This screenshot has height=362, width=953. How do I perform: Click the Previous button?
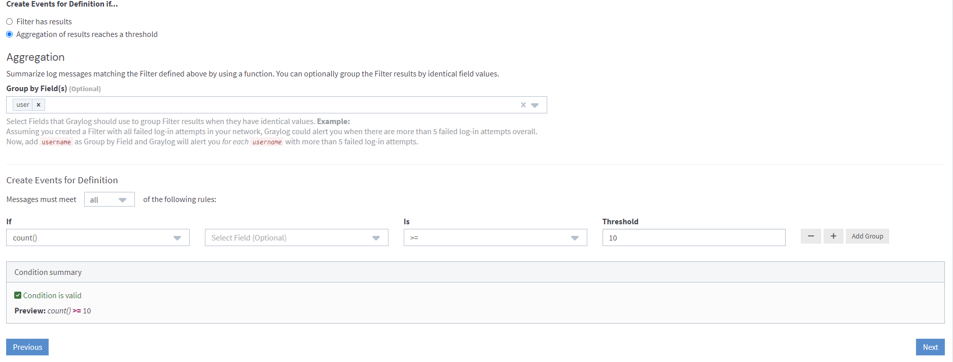(x=27, y=347)
